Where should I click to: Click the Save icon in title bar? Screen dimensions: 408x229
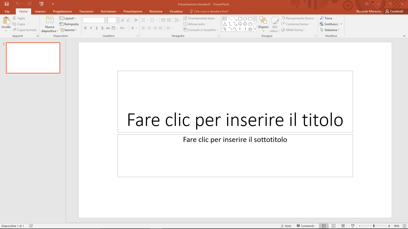point(7,4)
